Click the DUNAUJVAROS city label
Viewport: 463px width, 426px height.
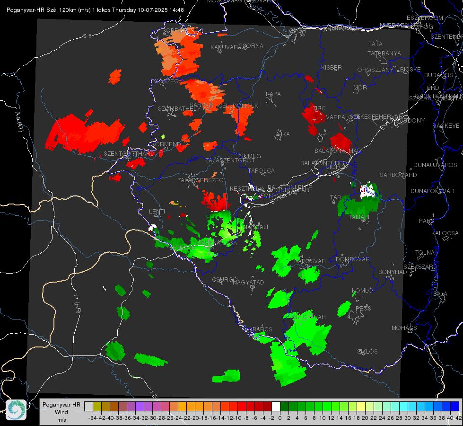click(435, 165)
